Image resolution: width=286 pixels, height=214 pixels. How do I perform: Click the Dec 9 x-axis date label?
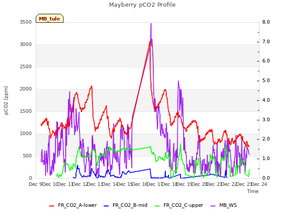click(x=36, y=184)
